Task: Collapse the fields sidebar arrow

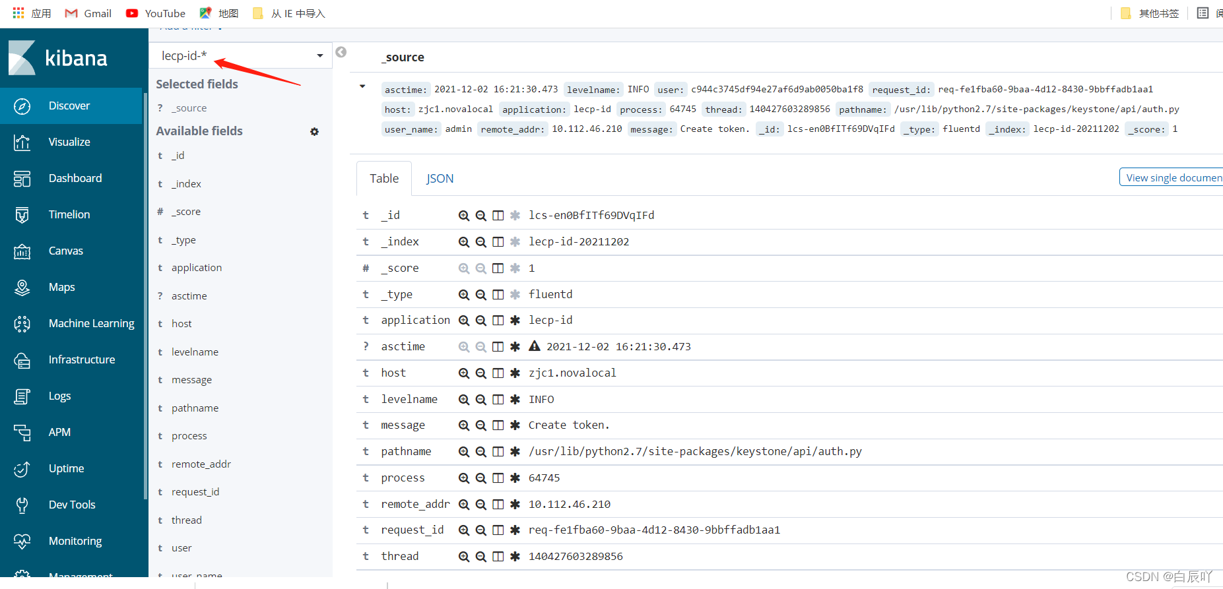Action: (341, 52)
